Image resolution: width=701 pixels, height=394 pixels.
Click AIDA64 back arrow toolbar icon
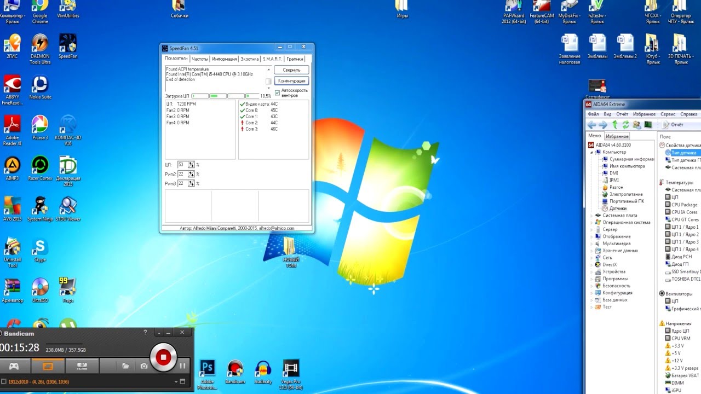point(591,125)
